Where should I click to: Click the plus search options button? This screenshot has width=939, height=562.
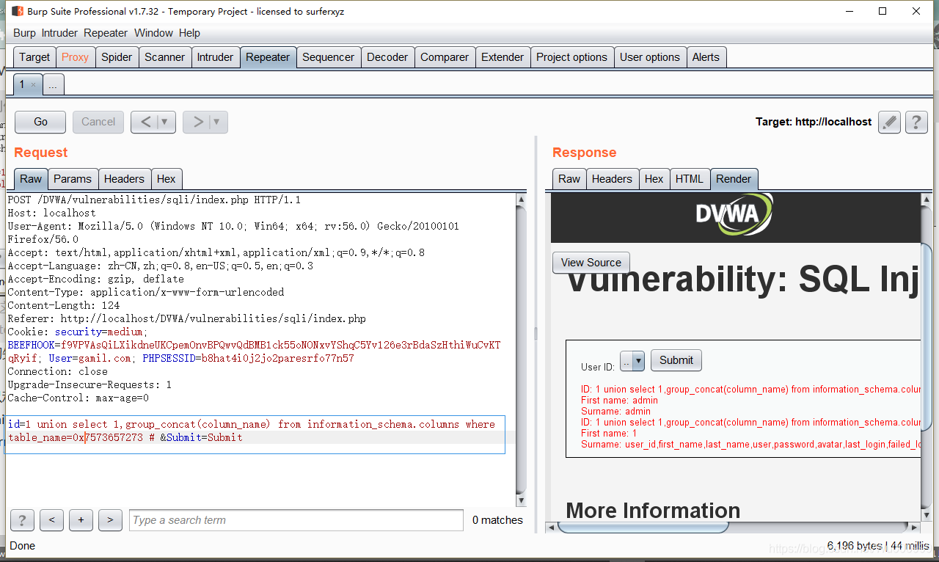(81, 520)
